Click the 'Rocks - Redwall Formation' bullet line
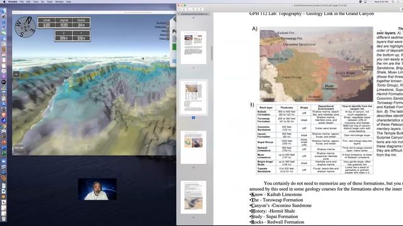This screenshot has width=403, height=226. pyautogui.click(x=276, y=222)
